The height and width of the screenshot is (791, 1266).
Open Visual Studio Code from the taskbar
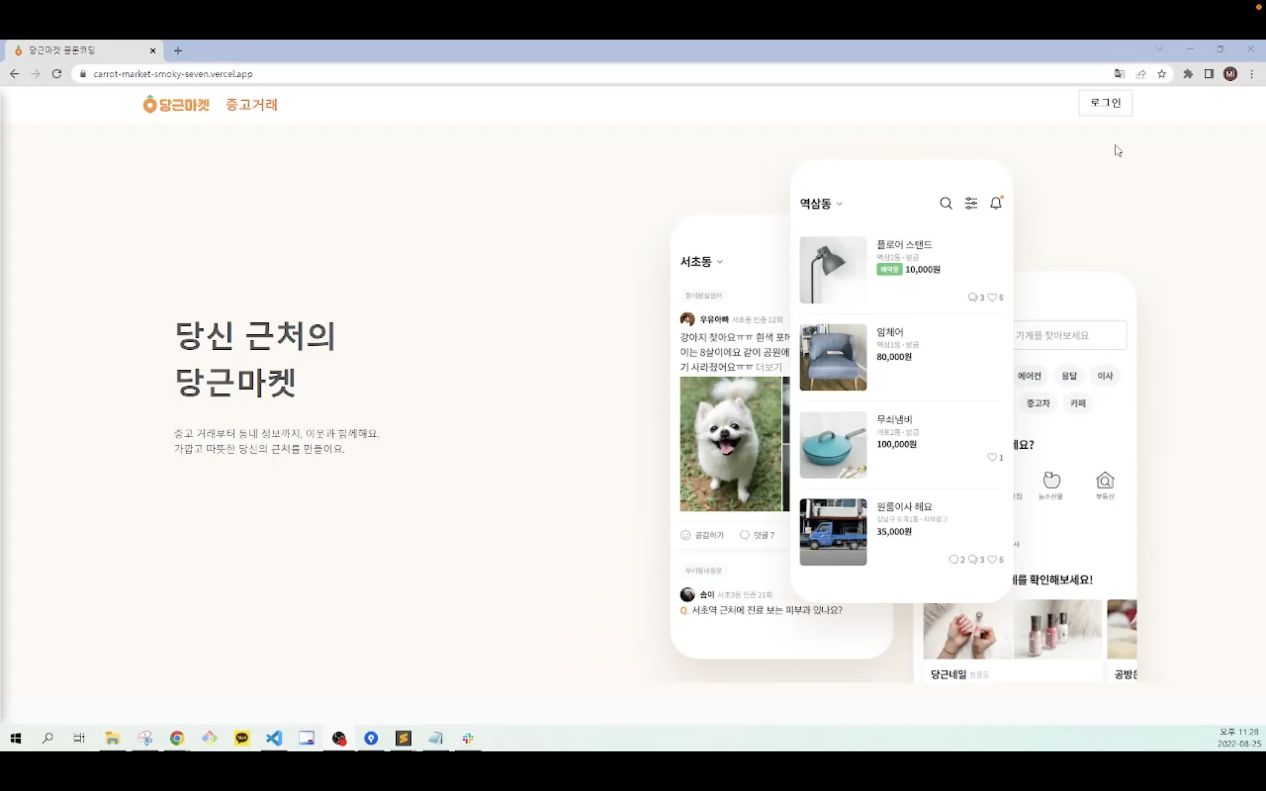[x=274, y=738]
